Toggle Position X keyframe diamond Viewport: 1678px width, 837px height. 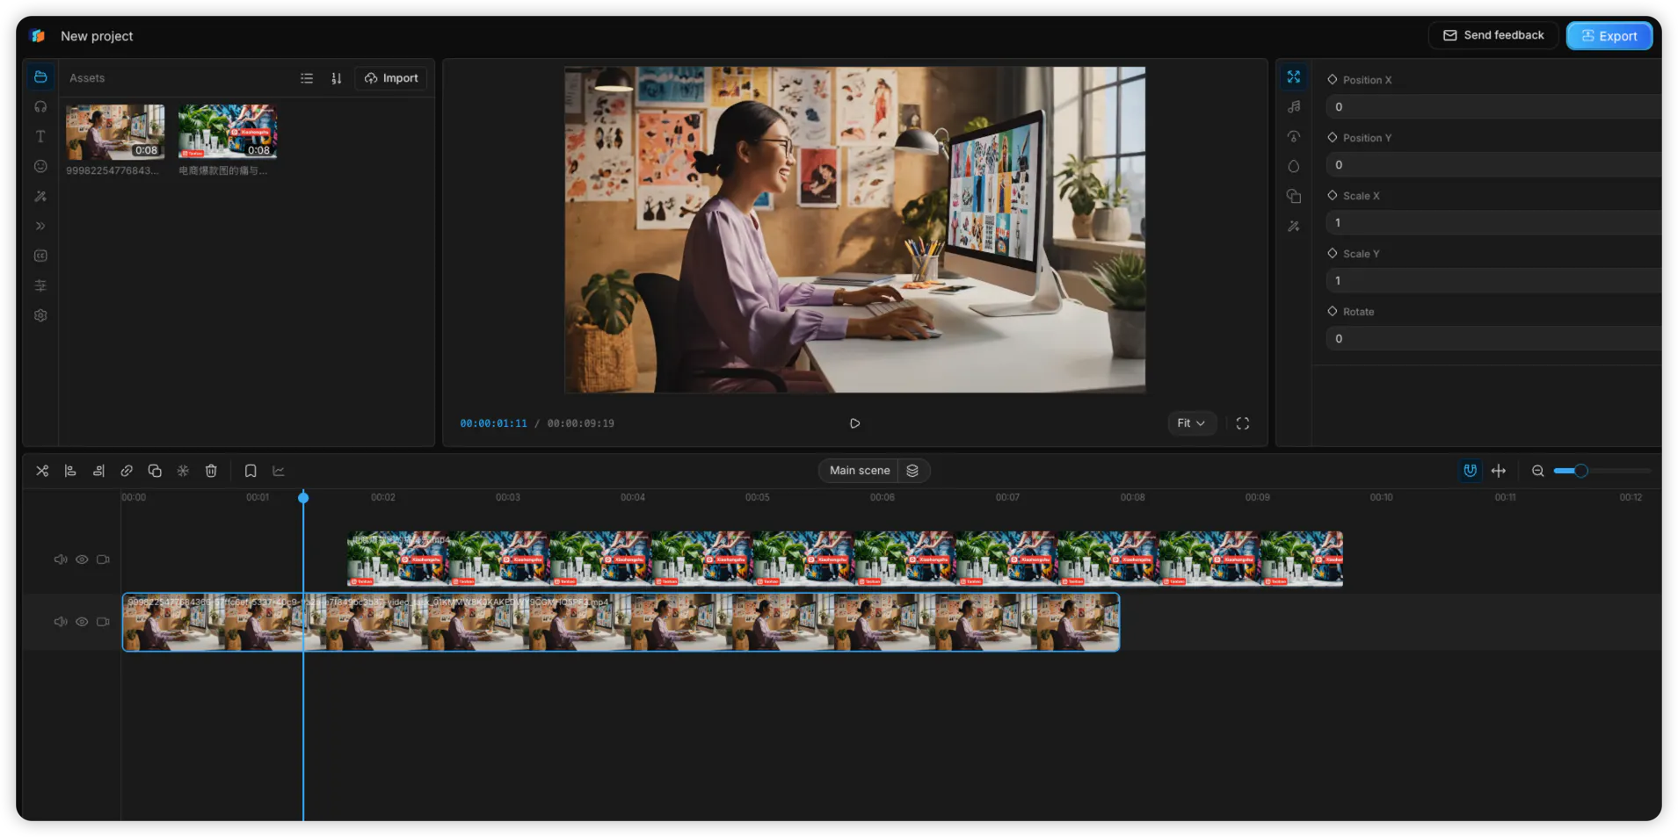pos(1333,80)
